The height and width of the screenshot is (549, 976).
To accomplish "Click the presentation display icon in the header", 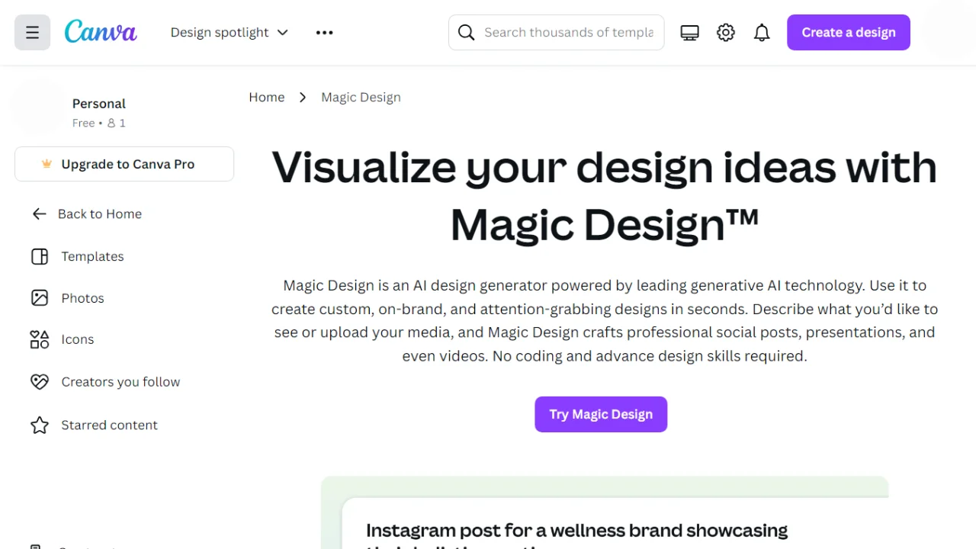I will [689, 32].
